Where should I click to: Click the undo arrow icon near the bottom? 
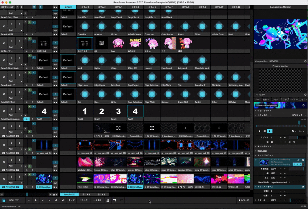pyautogui.click(x=114, y=200)
